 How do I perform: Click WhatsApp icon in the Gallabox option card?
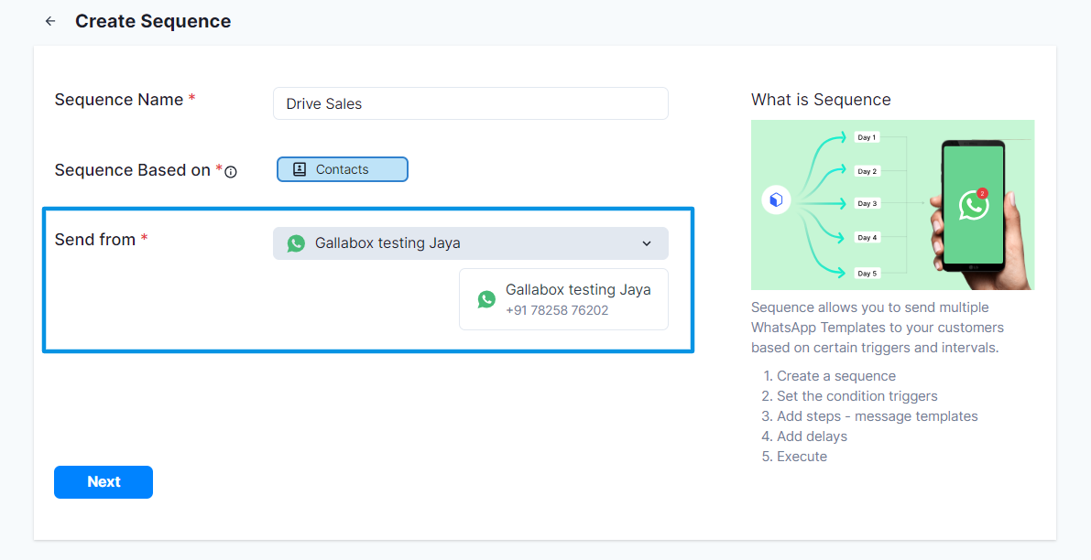(486, 299)
